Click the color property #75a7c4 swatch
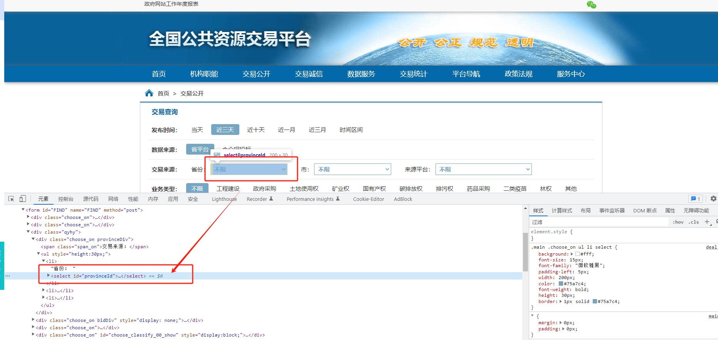Image resolution: width=718 pixels, height=340 pixels. tap(561, 284)
